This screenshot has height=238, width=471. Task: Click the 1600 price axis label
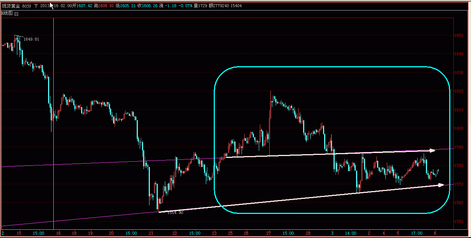pos(459,128)
